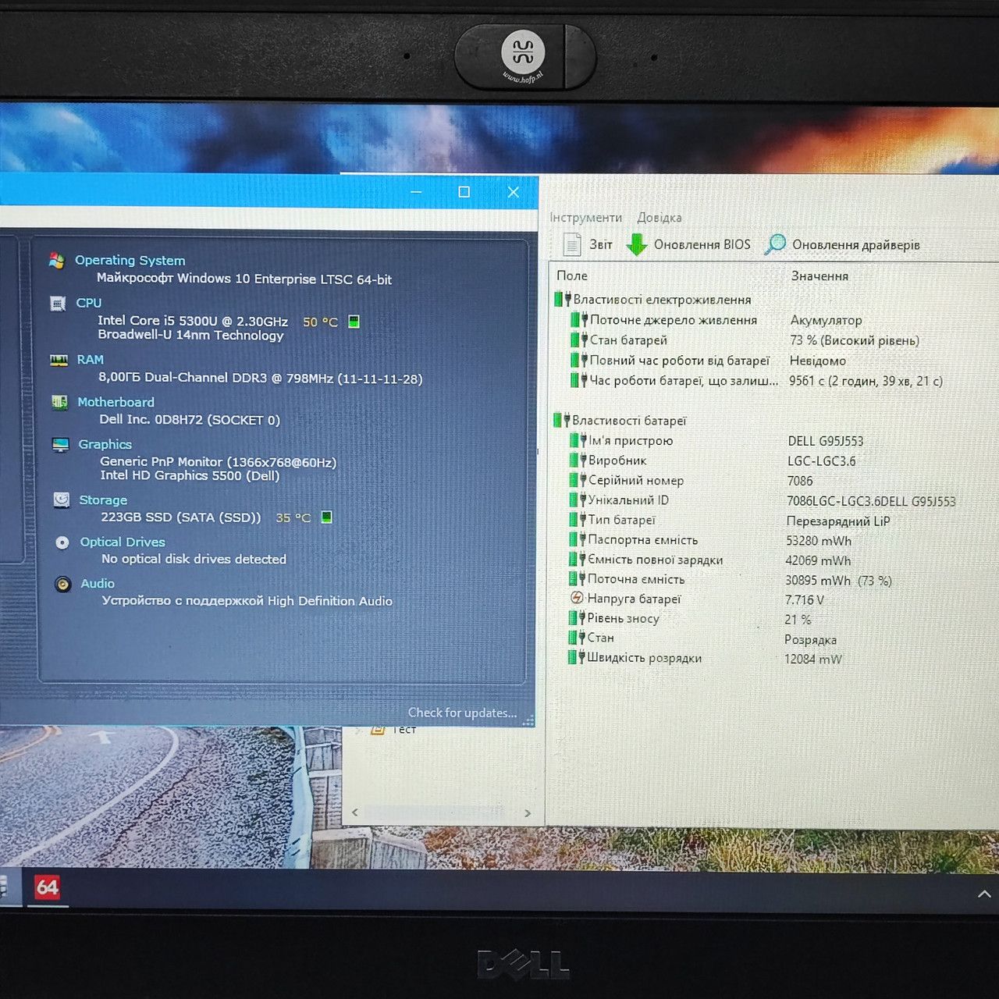This screenshot has height=999, width=999.
Task: Open the Optical Drives section link
Action: [123, 542]
